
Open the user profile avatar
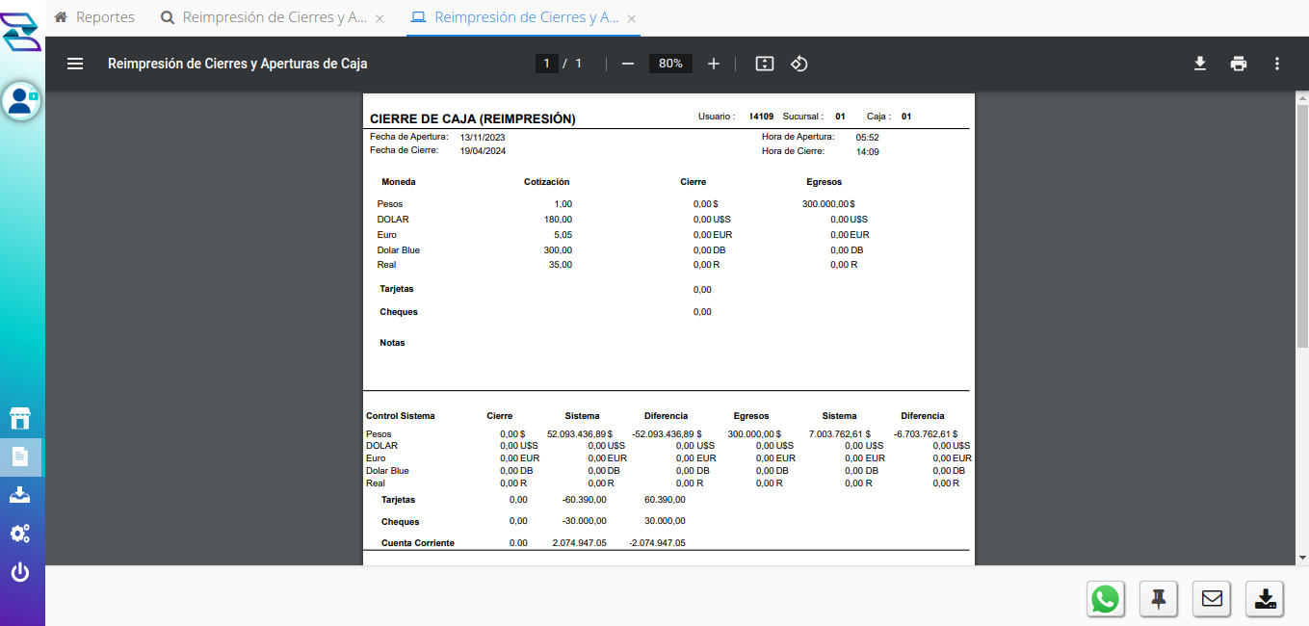pos(21,100)
